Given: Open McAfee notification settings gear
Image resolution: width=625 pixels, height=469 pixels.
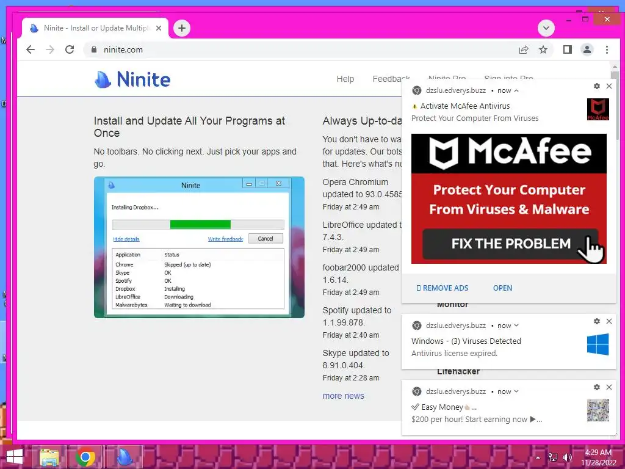Looking at the screenshot, I should tap(597, 86).
